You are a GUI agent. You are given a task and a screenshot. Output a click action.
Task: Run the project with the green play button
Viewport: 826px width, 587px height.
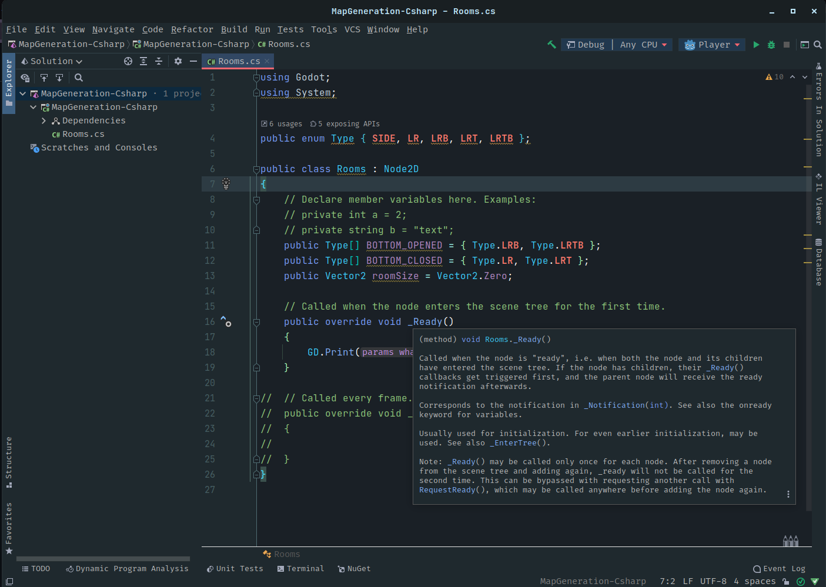756,44
